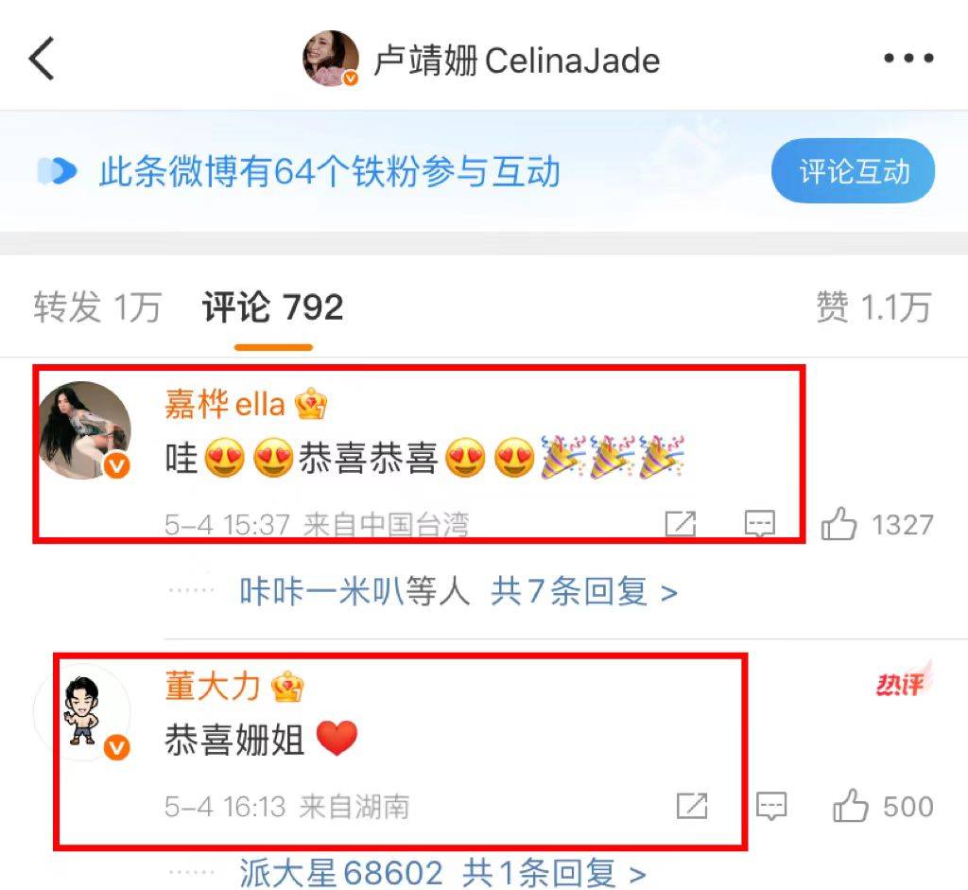Click the blue fan-interaction arrow icon
Screen dimensions: 968x890
pyautogui.click(x=57, y=171)
